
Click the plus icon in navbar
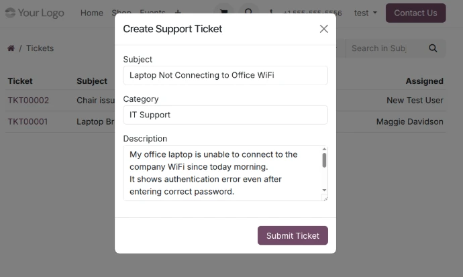(x=178, y=13)
